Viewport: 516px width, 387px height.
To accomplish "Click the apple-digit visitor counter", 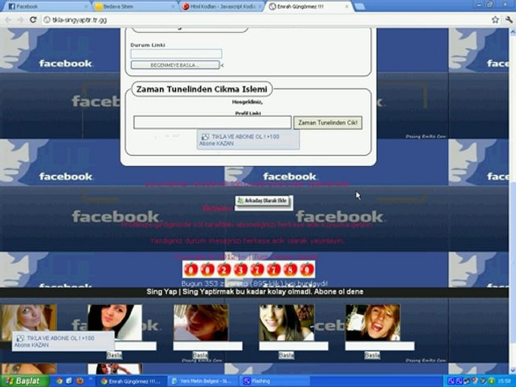I will click(248, 269).
